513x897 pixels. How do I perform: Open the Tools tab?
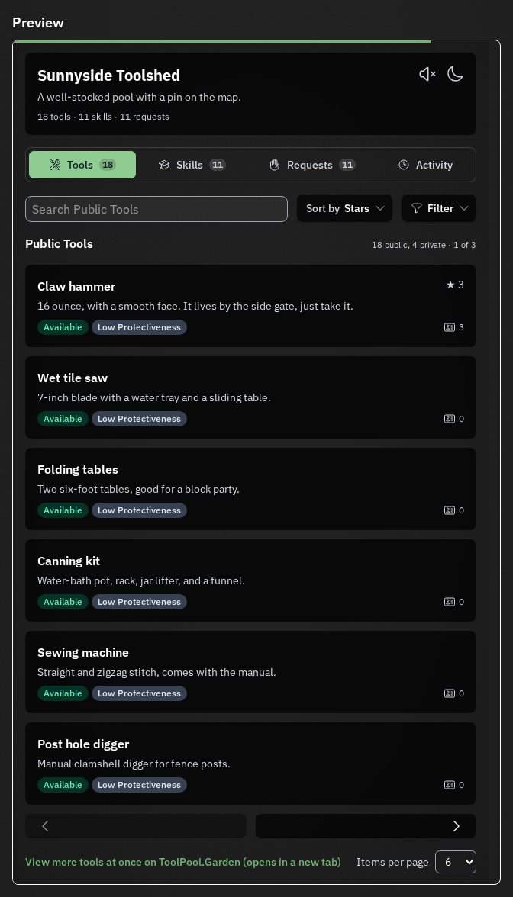click(82, 165)
